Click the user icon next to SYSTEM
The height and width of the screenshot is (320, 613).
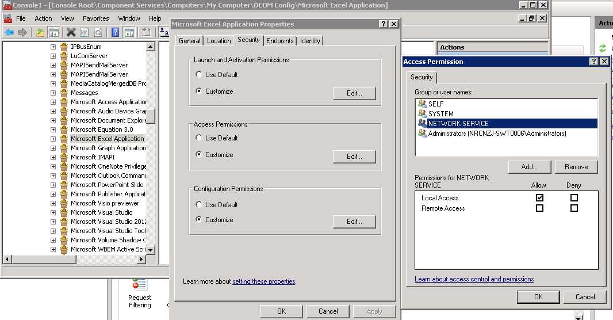click(422, 113)
